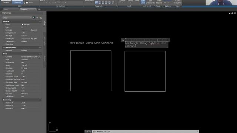
Task: Select the justify paragraph alignment icon
Action: tap(106, 3)
